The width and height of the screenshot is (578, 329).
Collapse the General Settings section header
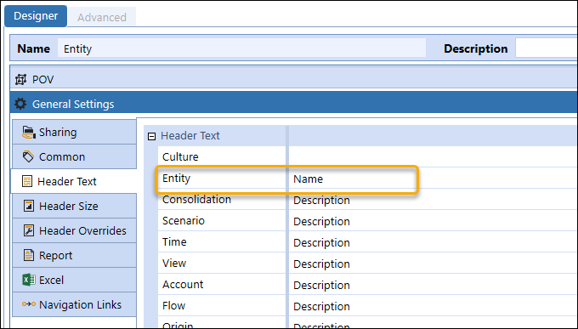293,104
